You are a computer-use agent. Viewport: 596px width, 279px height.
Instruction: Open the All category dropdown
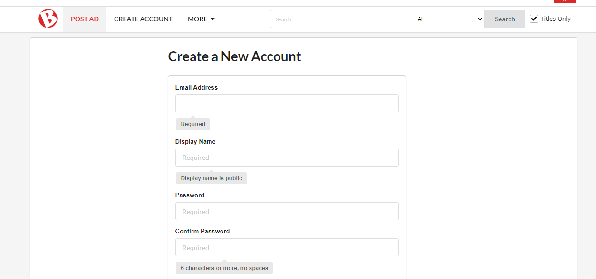448,19
